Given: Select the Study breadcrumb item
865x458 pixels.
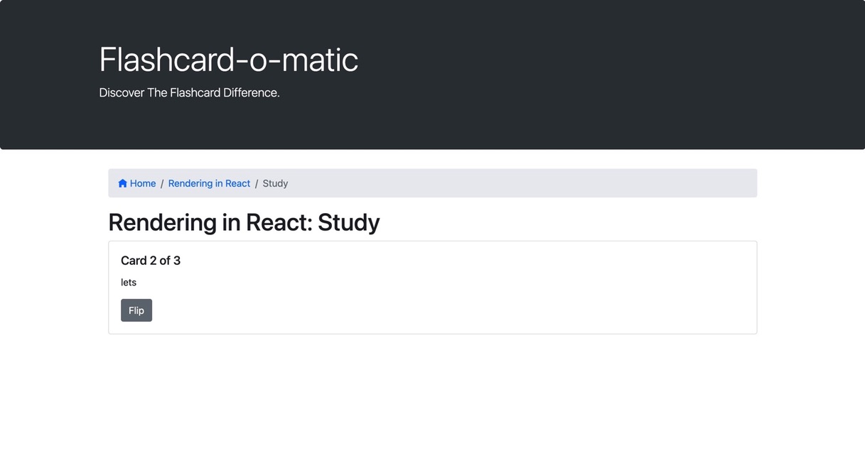Looking at the screenshot, I should pos(275,183).
